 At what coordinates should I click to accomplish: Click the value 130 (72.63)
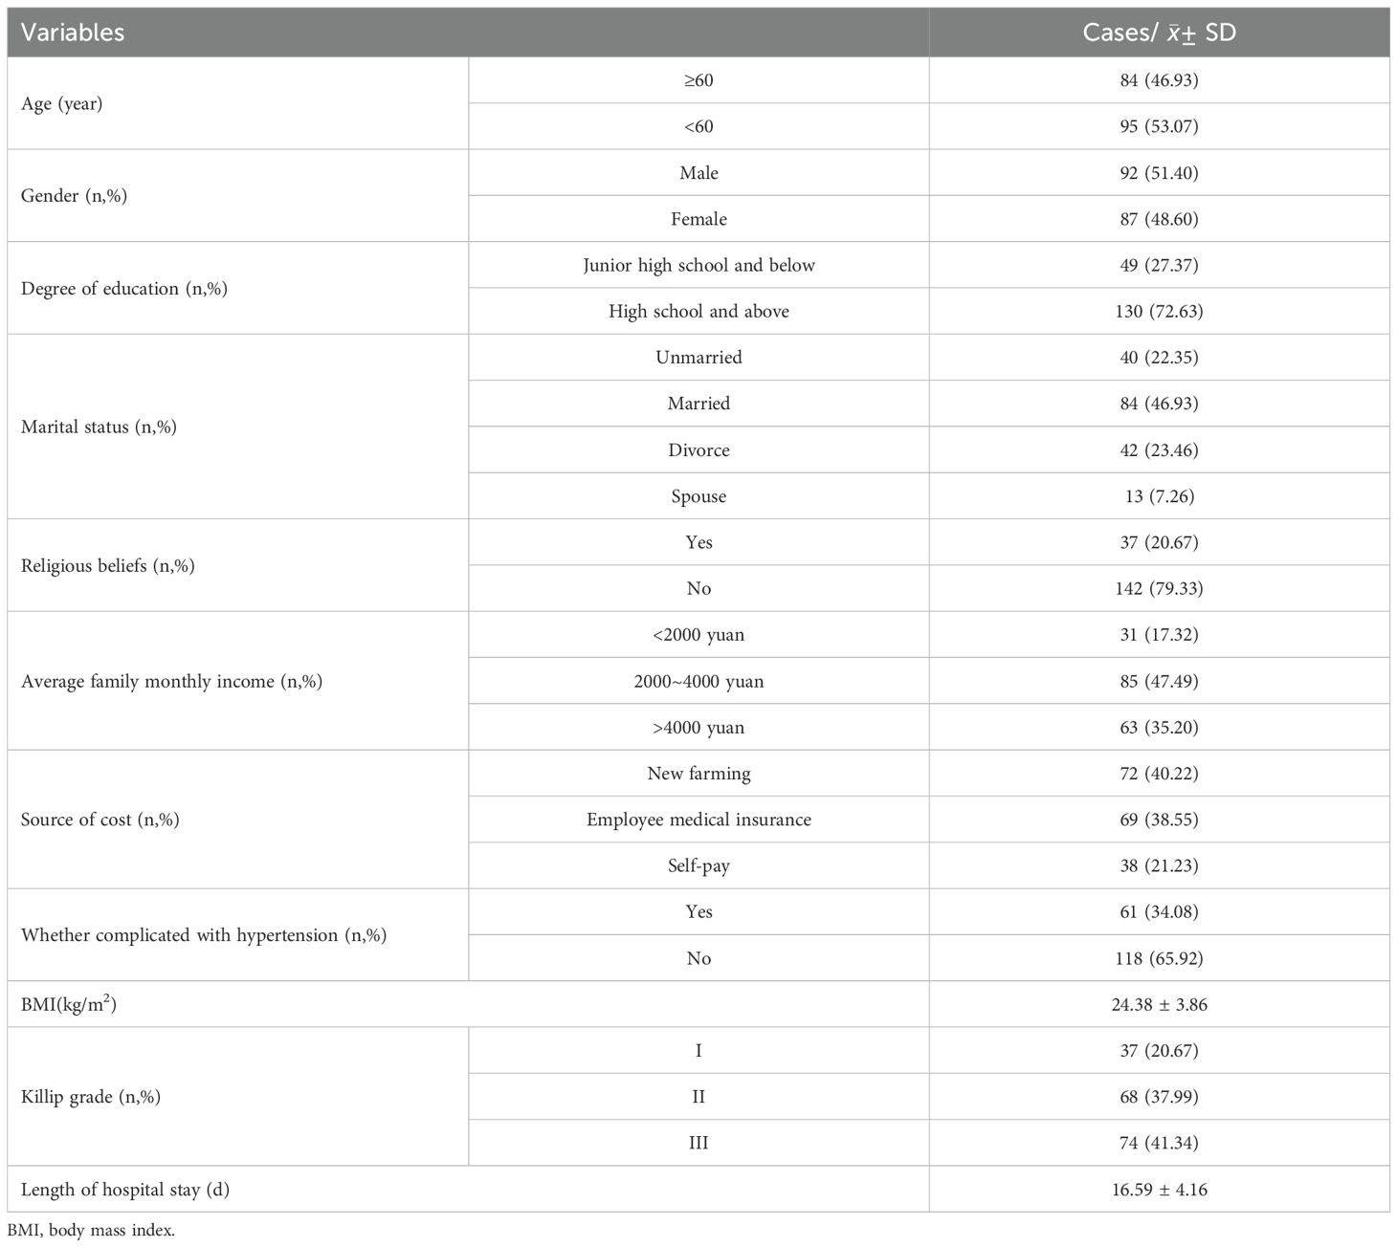[x=1159, y=312]
